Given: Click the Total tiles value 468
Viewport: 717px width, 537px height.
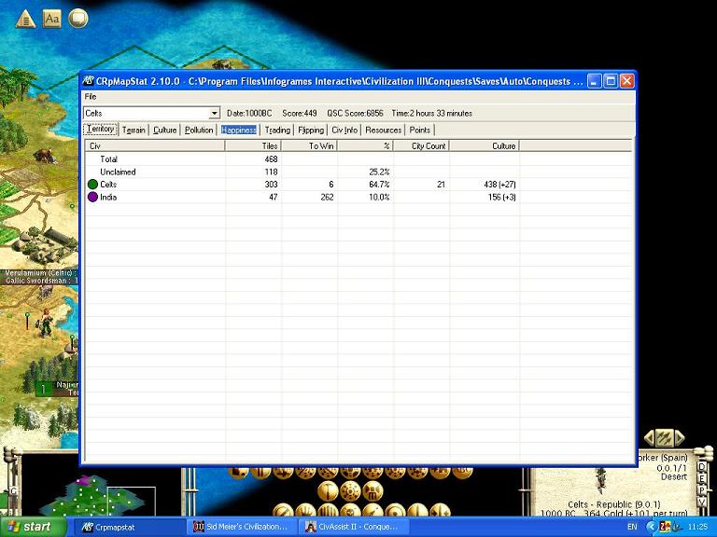Looking at the screenshot, I should point(271,159).
